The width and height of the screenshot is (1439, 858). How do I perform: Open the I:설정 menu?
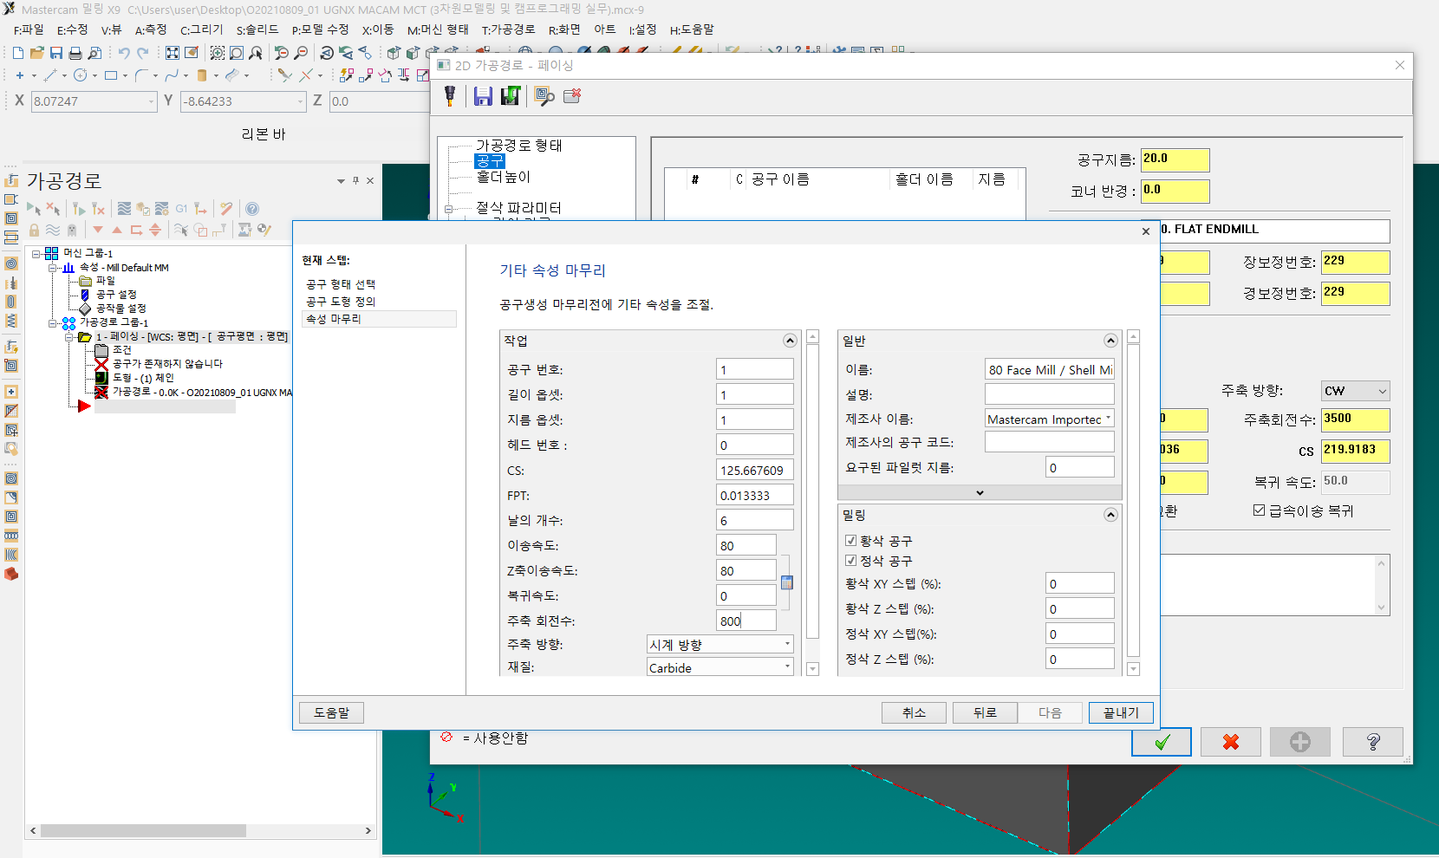coord(642,29)
